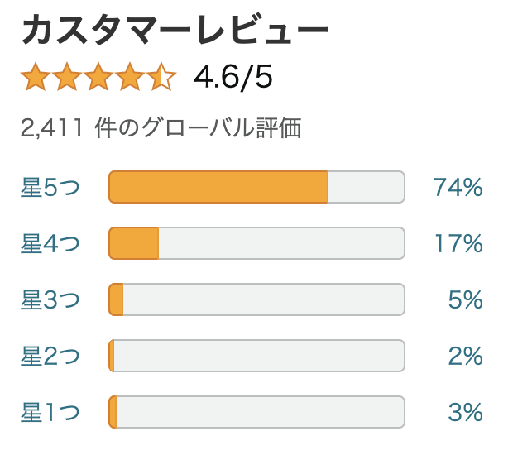This screenshot has width=508, height=455.
Task: Click the third rating star icon
Action: click(98, 77)
